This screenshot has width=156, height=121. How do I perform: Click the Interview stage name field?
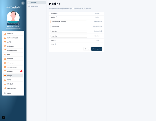tap(69, 36)
